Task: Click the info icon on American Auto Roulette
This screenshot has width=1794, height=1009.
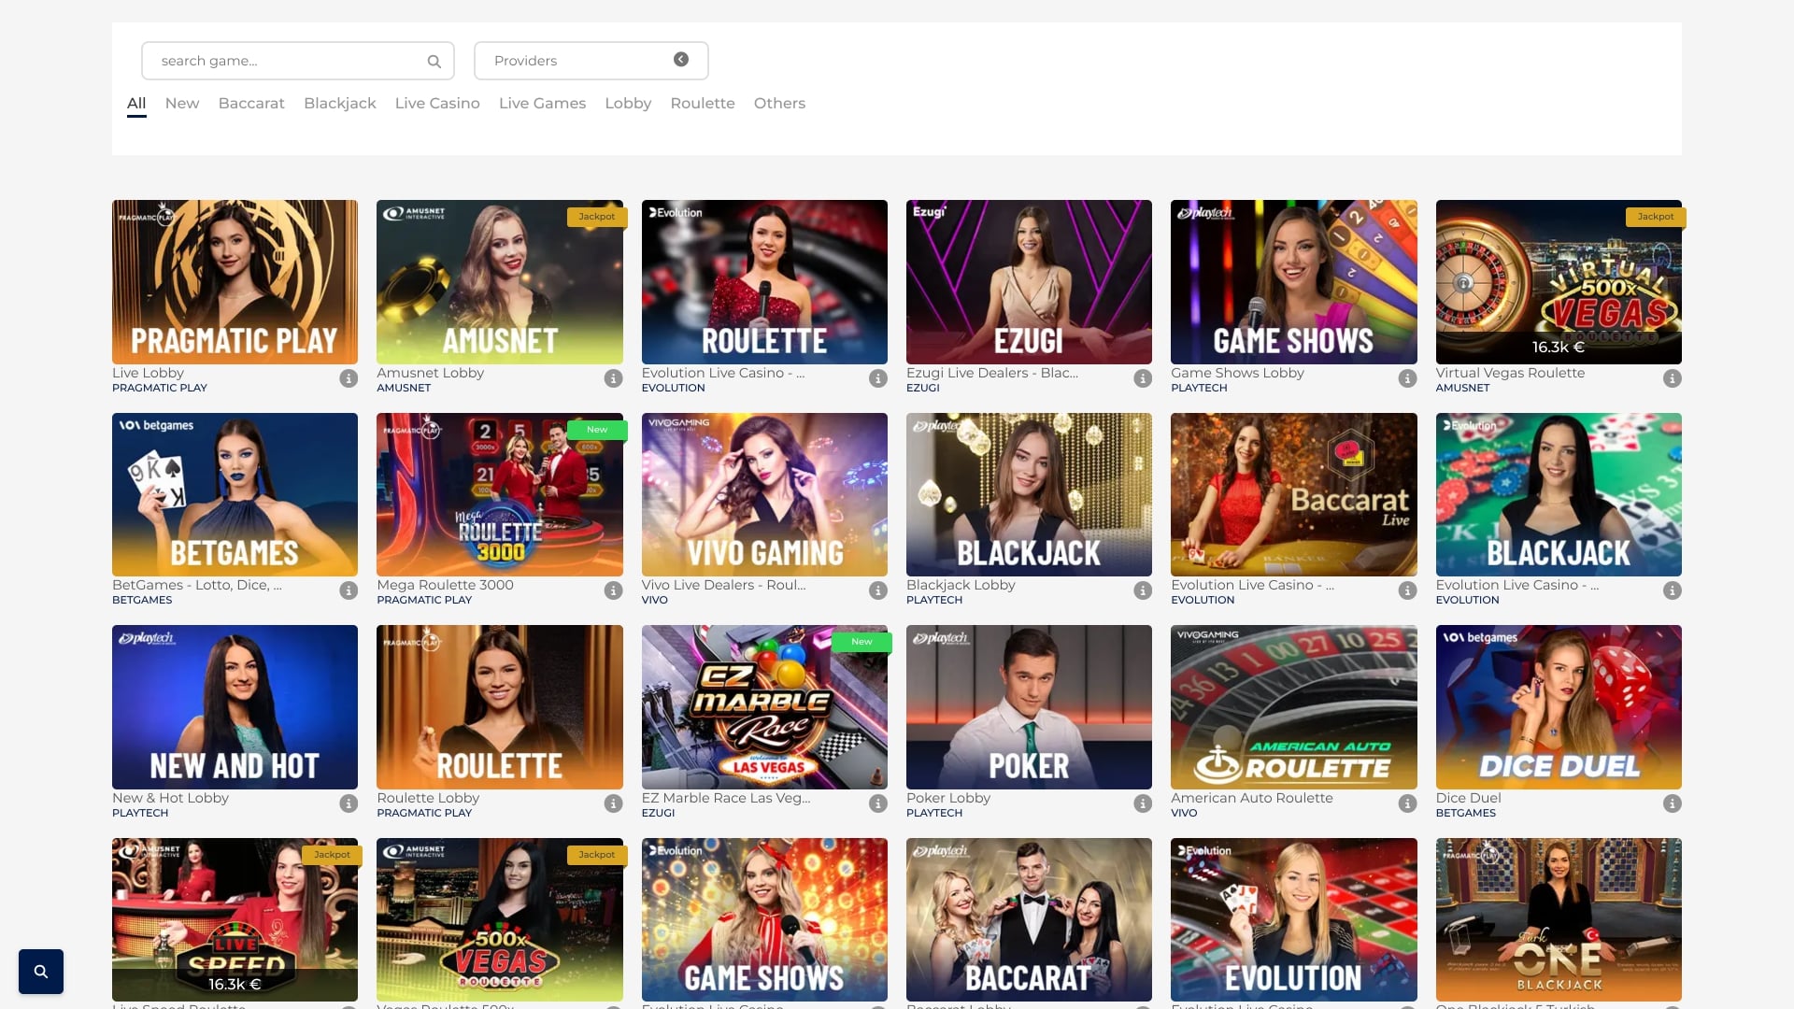Action: [1407, 803]
